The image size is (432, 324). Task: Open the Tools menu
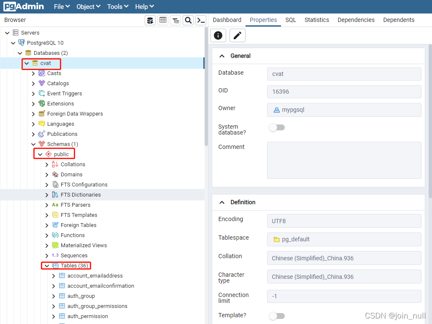pos(118,7)
